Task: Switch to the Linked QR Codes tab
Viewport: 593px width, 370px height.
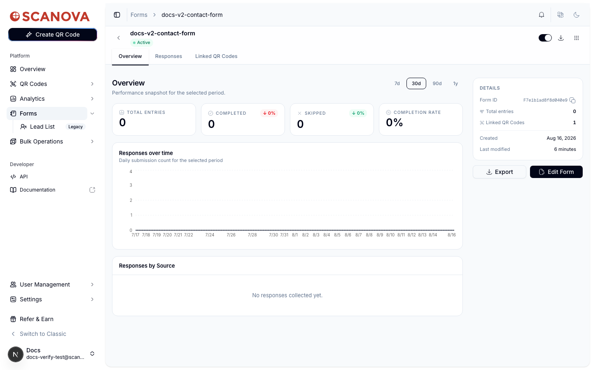Action: [216, 56]
